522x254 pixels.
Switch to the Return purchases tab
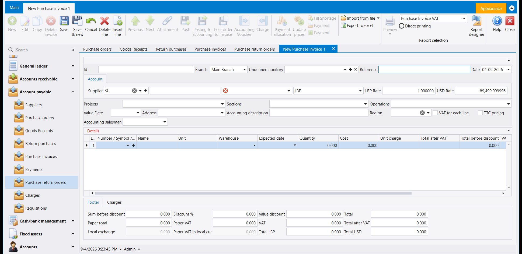pos(171,49)
